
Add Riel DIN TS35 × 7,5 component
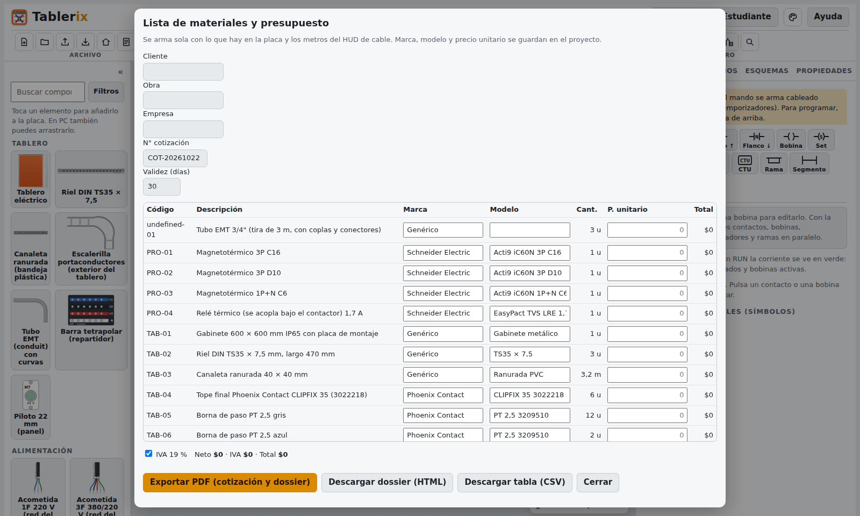click(x=91, y=179)
